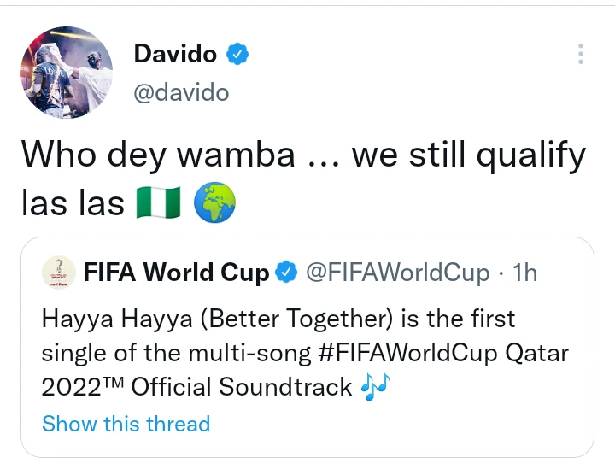Click the FIFA World Cup avatar logo
This screenshot has height=463, width=615.
coord(58,273)
